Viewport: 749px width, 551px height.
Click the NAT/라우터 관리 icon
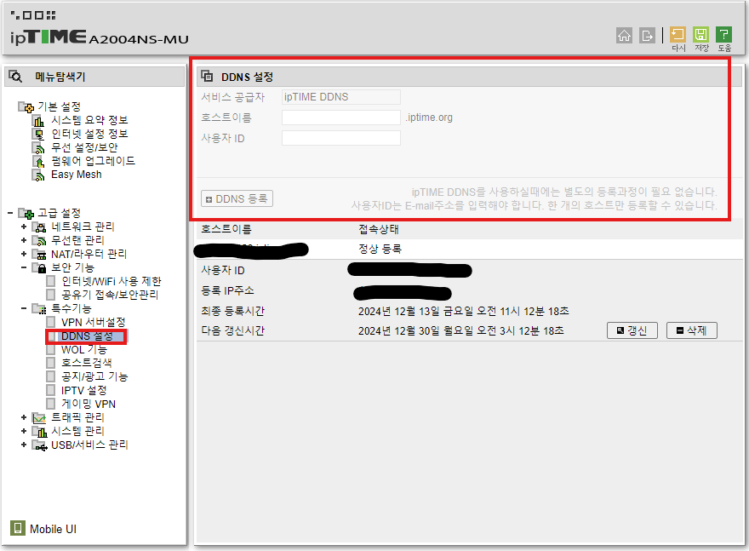point(38,255)
